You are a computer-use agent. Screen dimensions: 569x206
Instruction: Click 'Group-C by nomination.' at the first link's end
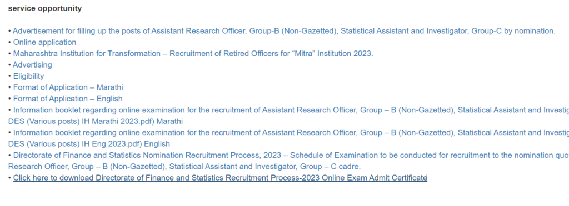(513, 31)
